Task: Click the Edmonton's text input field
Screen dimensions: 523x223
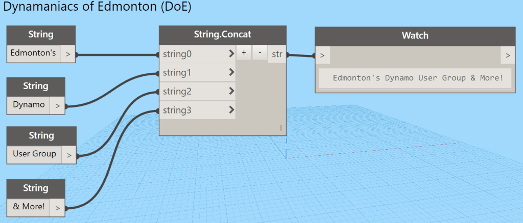Action: coord(34,52)
